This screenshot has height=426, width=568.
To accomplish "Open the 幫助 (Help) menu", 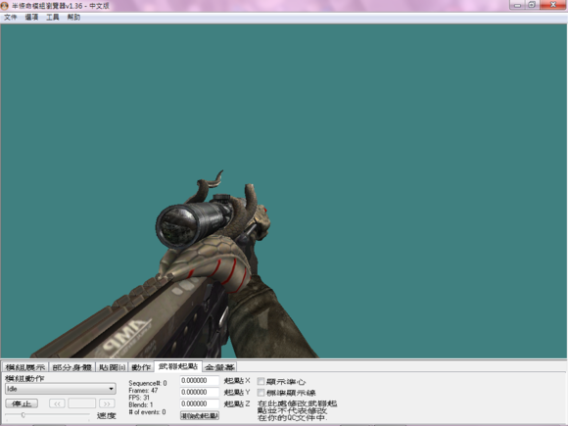I will (x=73, y=17).
